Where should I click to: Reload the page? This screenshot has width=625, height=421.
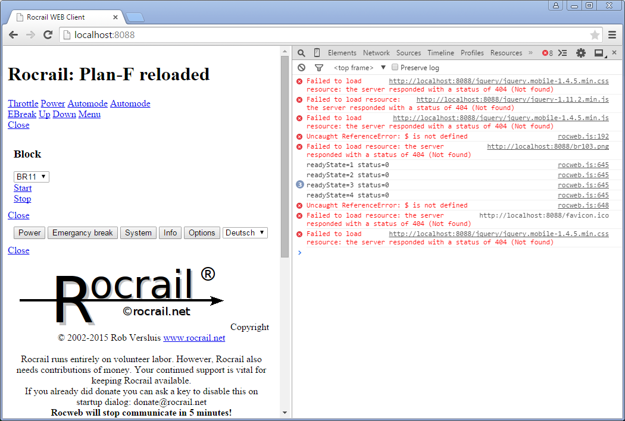[48, 35]
